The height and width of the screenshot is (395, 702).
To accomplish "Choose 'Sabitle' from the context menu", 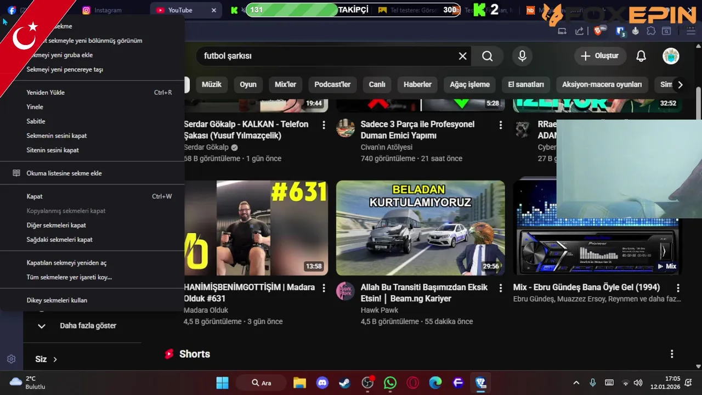I will click(92, 121).
